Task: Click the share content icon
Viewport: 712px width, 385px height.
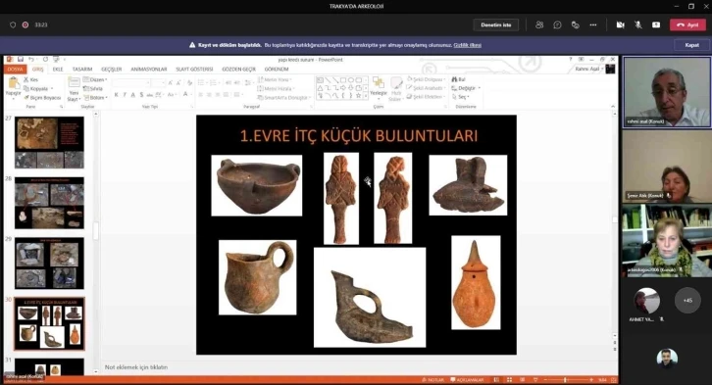Action: (656, 24)
